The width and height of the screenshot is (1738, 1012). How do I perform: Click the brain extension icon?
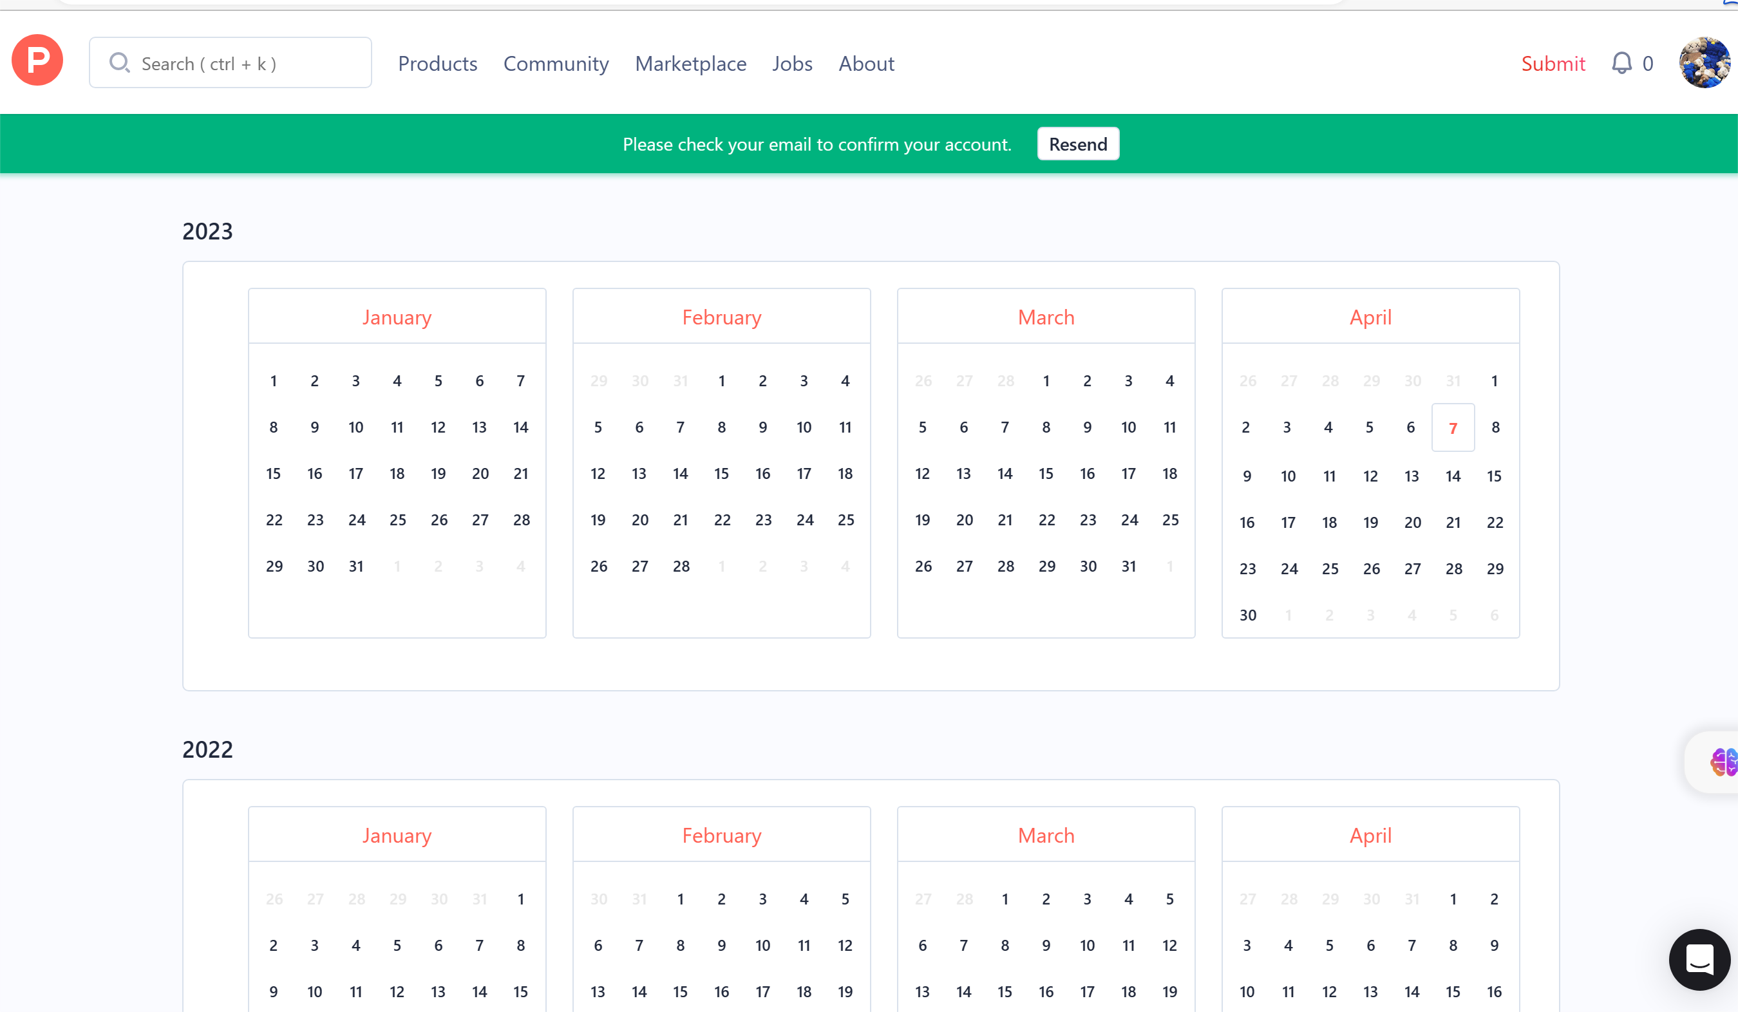1723,762
